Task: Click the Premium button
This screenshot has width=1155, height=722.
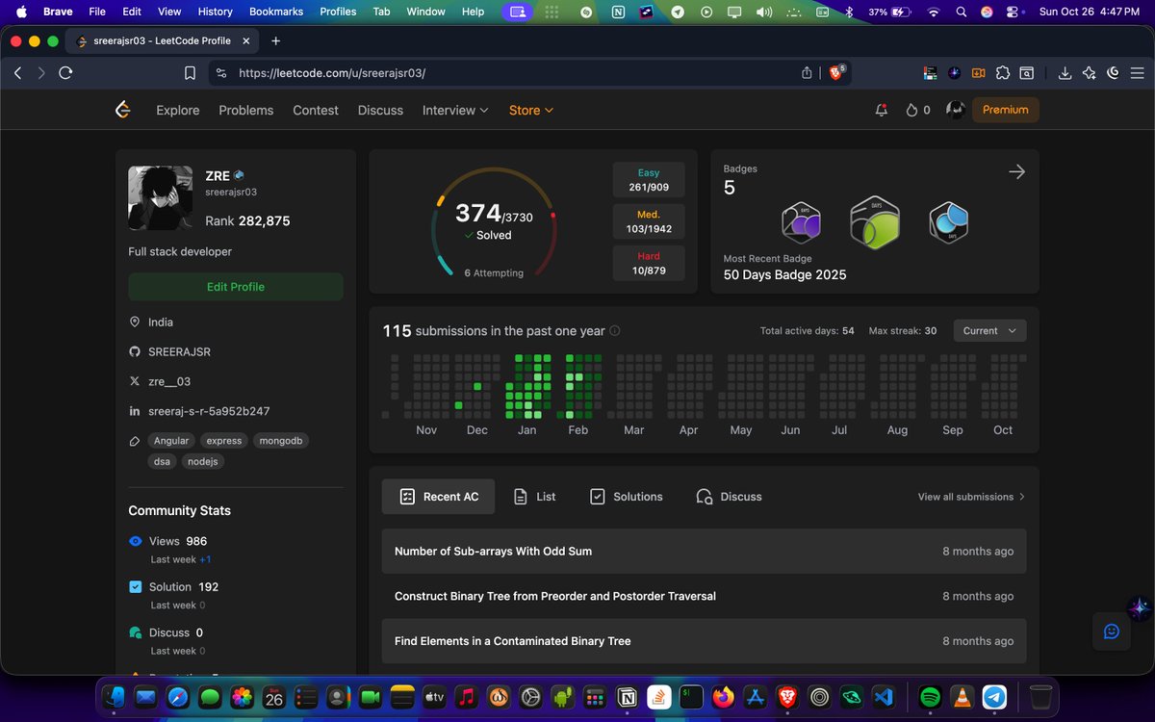Action: coord(1006,110)
